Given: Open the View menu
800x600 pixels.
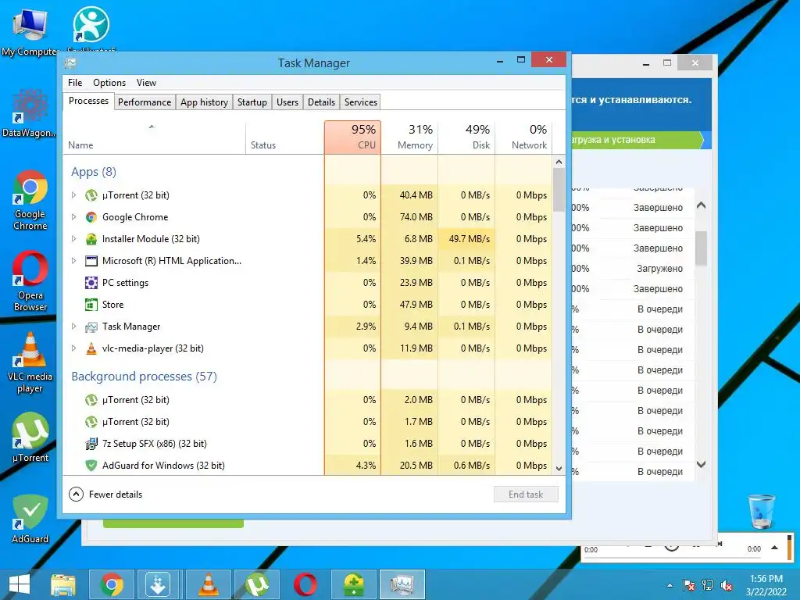Looking at the screenshot, I should coord(146,83).
